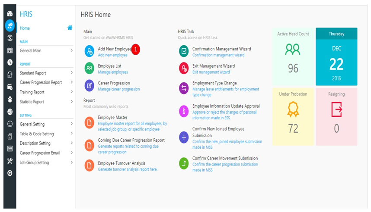Click the Employee Turnover Analysis orange icon

click(x=90, y=165)
